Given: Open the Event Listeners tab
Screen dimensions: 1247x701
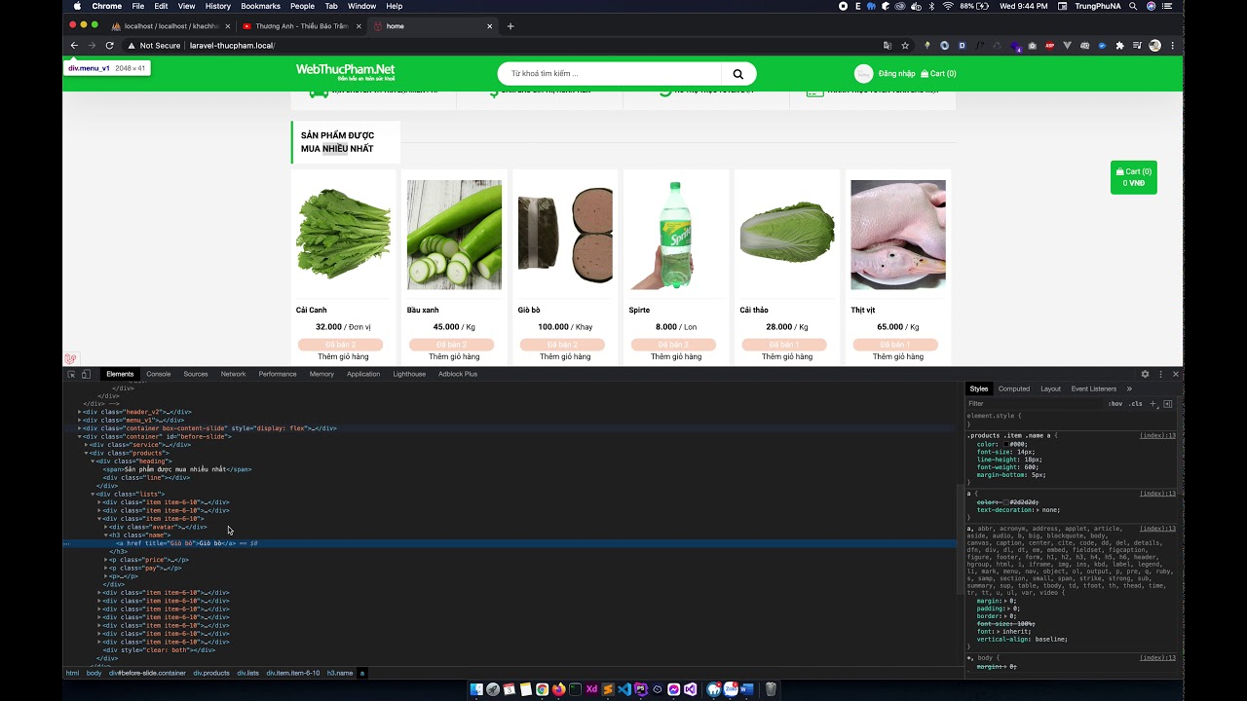Looking at the screenshot, I should [1094, 388].
